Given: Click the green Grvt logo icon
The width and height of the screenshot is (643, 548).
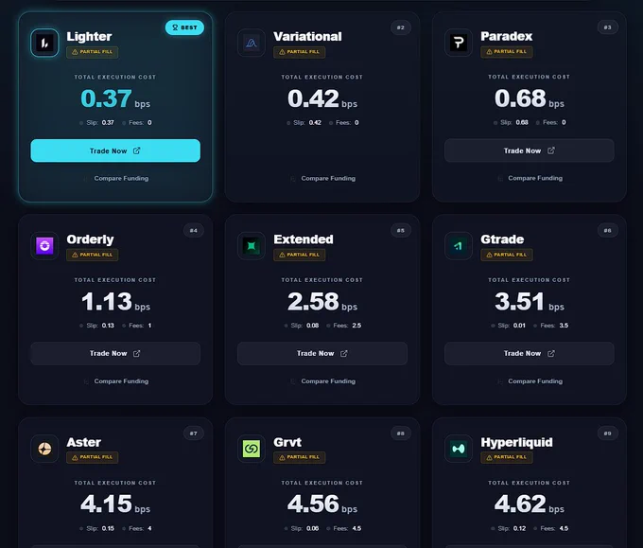Looking at the screenshot, I should [252, 449].
